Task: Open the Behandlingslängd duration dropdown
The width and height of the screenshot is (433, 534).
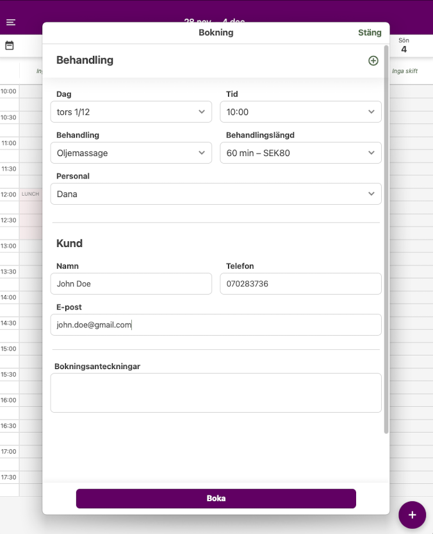Action: 300,153
